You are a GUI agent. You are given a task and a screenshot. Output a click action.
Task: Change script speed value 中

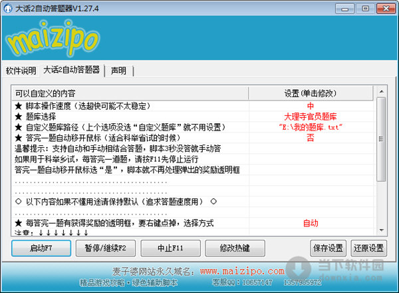(311, 106)
